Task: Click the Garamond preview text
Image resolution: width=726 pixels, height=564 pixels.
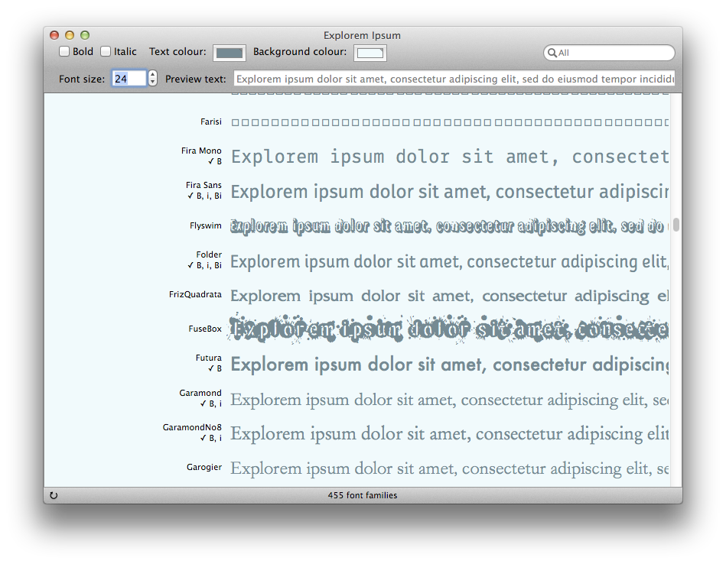Action: point(450,400)
